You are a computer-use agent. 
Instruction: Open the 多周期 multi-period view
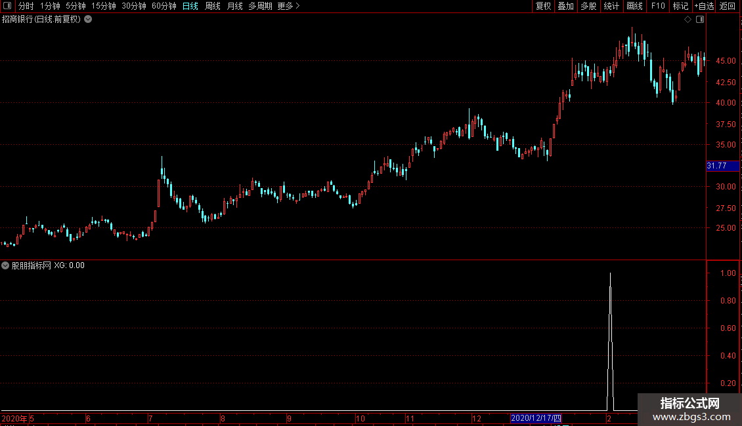tap(260, 6)
